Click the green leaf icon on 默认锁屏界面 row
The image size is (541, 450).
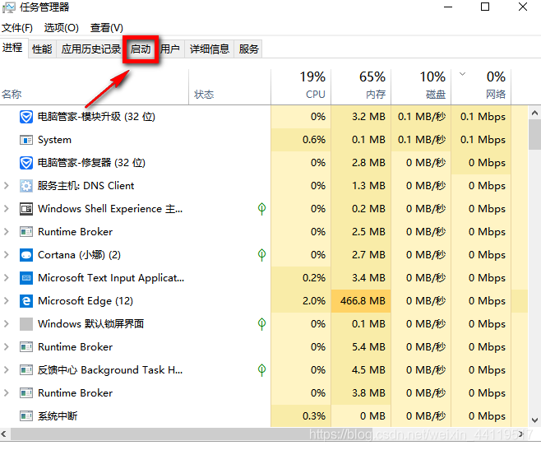(x=262, y=324)
